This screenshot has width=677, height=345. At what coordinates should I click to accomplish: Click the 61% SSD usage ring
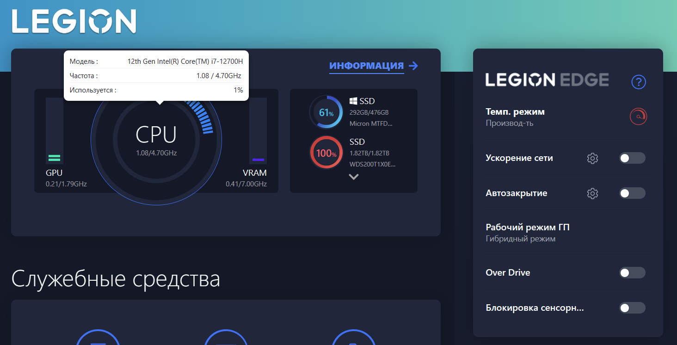coord(326,112)
